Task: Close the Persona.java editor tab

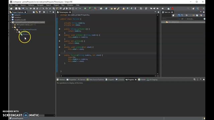Action: point(70,12)
